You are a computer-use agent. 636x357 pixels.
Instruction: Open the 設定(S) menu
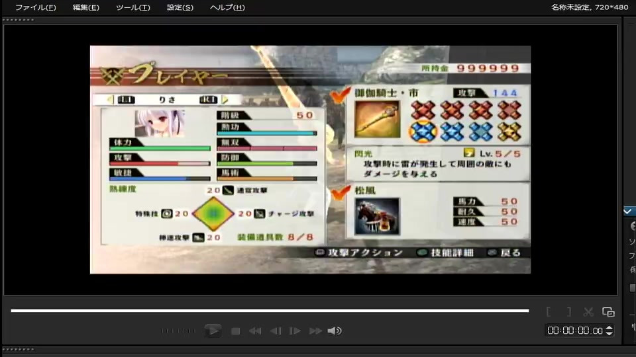tap(180, 7)
